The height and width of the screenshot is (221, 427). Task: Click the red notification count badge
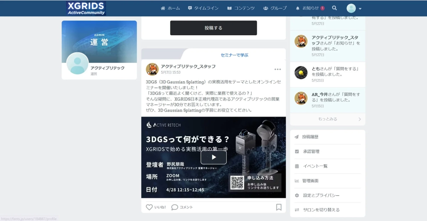(x=322, y=8)
